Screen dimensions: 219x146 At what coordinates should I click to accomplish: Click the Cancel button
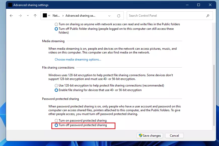[174, 135]
